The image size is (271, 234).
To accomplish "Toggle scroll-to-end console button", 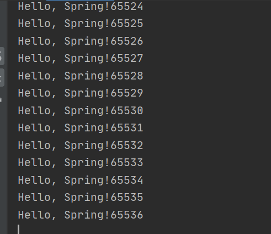I will pyautogui.click(x=2, y=78).
